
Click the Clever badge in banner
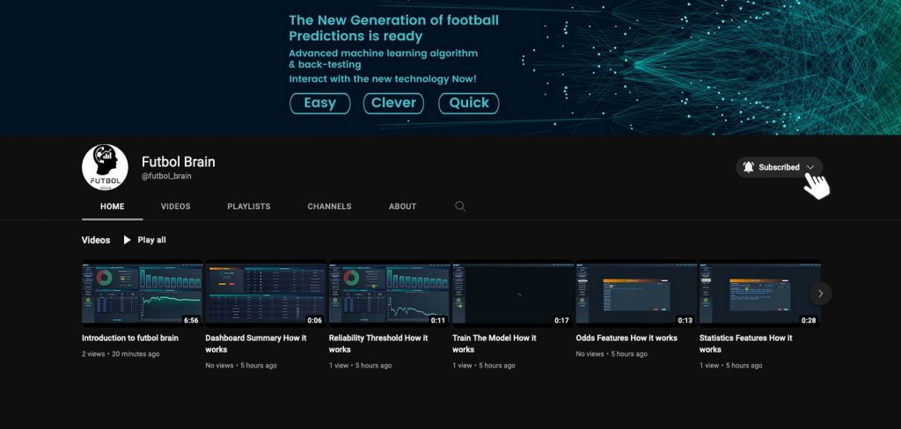[393, 104]
